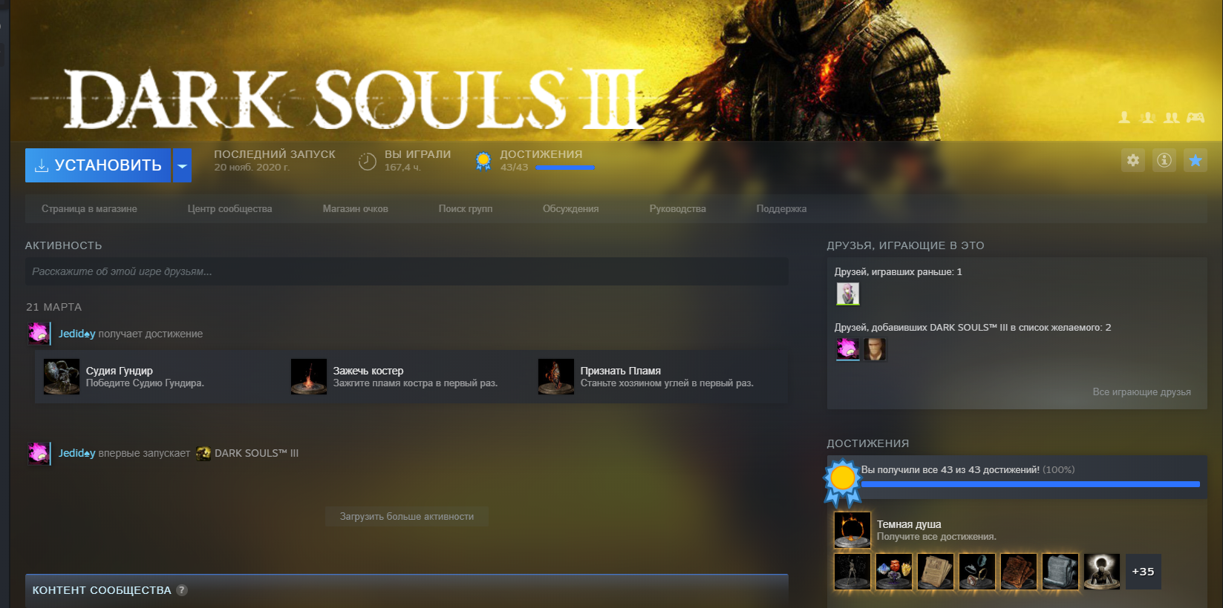1223x608 pixels.
Task: Click the help icon next to КОНТЕНТ СООБЩЕСТВА
Action: tap(182, 590)
